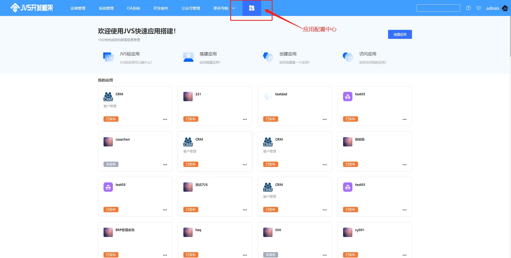
Task: Click the ERP管理系统 app name
Action: [125, 230]
